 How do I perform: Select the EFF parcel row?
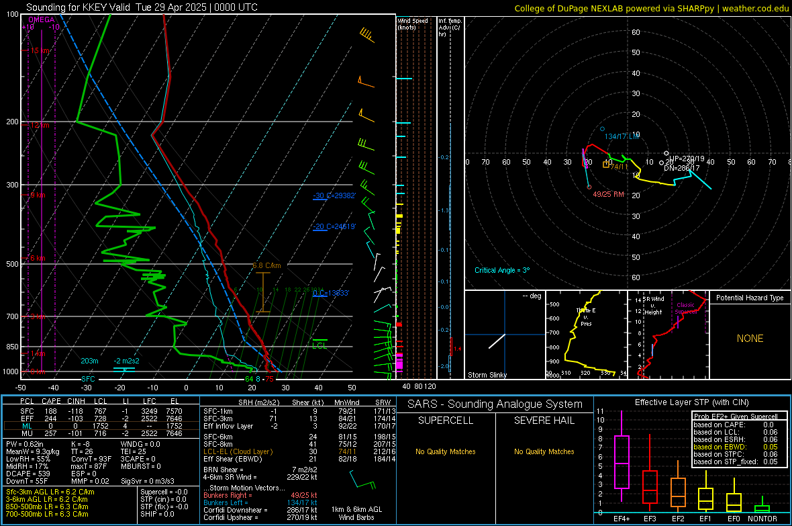[101, 419]
